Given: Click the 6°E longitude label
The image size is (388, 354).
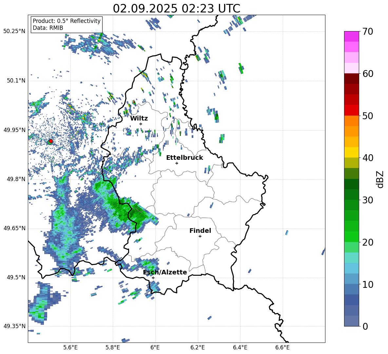Looking at the screenshot, I should [x=155, y=348].
